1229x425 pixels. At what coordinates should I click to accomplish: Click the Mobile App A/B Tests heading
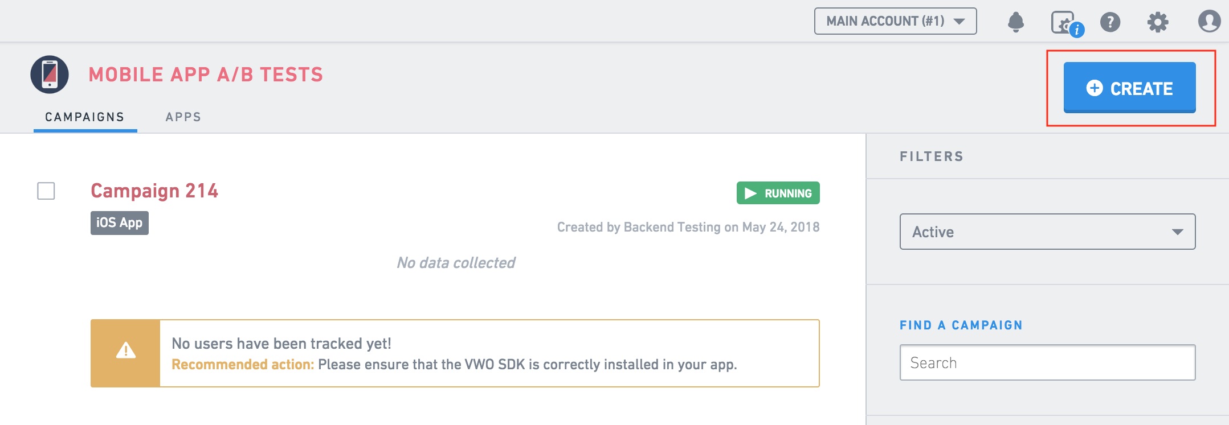206,75
